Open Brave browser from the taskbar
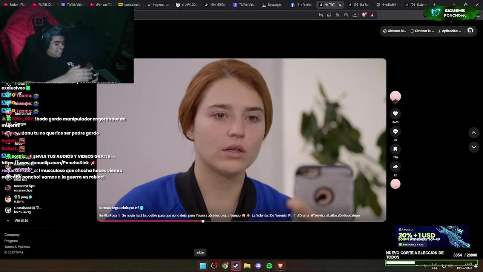The width and height of the screenshot is (483, 272). tap(280, 266)
